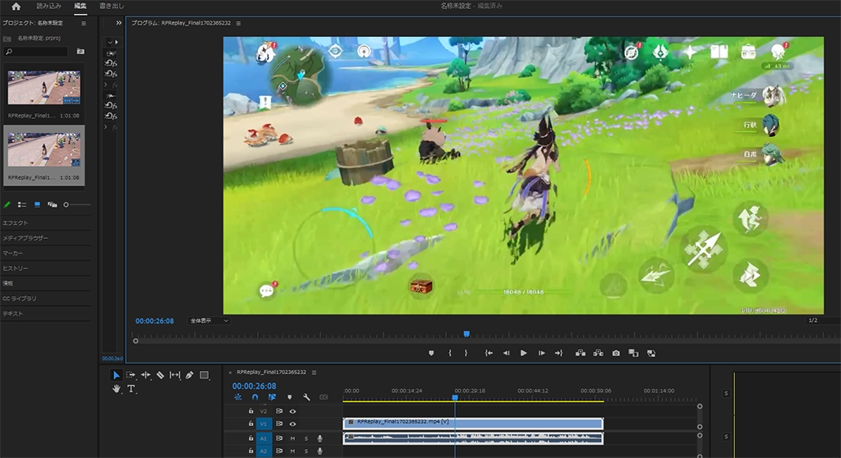Switch to 編集 workspace tab
Screen dimensions: 841x458
(80, 6)
